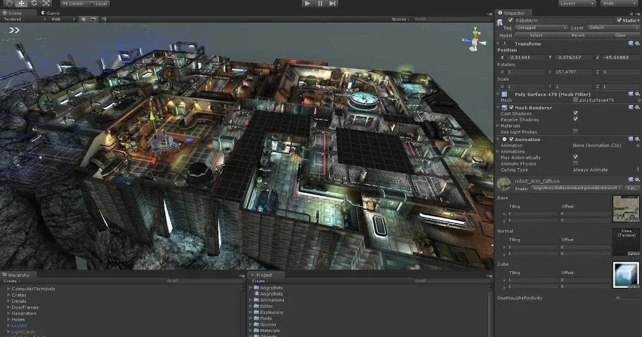The image size is (642, 337).
Task: Toggle the Static checkbox
Action: coord(621,20)
